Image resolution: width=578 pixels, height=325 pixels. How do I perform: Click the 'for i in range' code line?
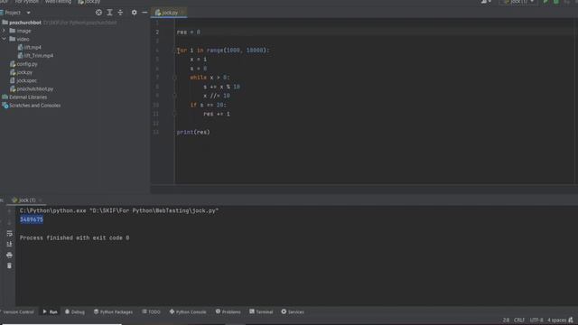223,51
